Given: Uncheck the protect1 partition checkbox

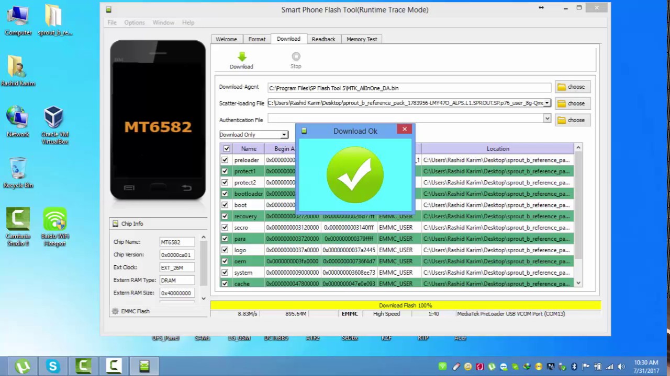Looking at the screenshot, I should [225, 171].
